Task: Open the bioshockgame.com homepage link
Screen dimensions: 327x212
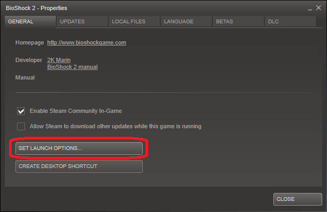Action: click(87, 43)
